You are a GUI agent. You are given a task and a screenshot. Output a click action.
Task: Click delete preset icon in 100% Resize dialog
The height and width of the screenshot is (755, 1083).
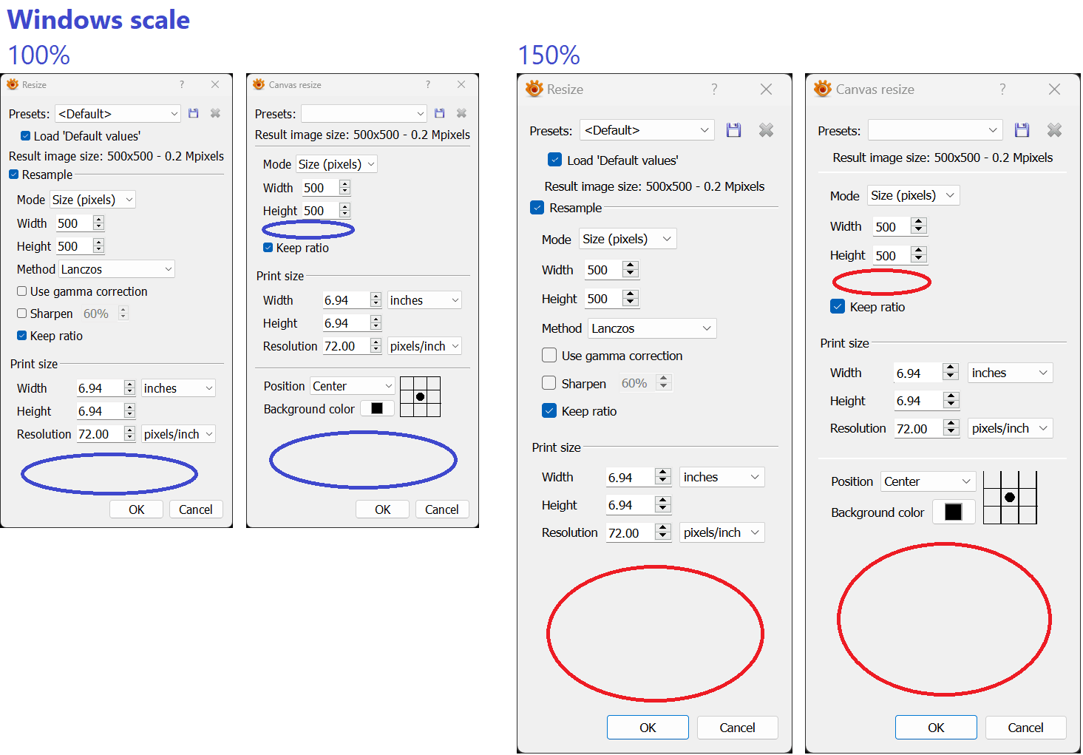click(215, 114)
